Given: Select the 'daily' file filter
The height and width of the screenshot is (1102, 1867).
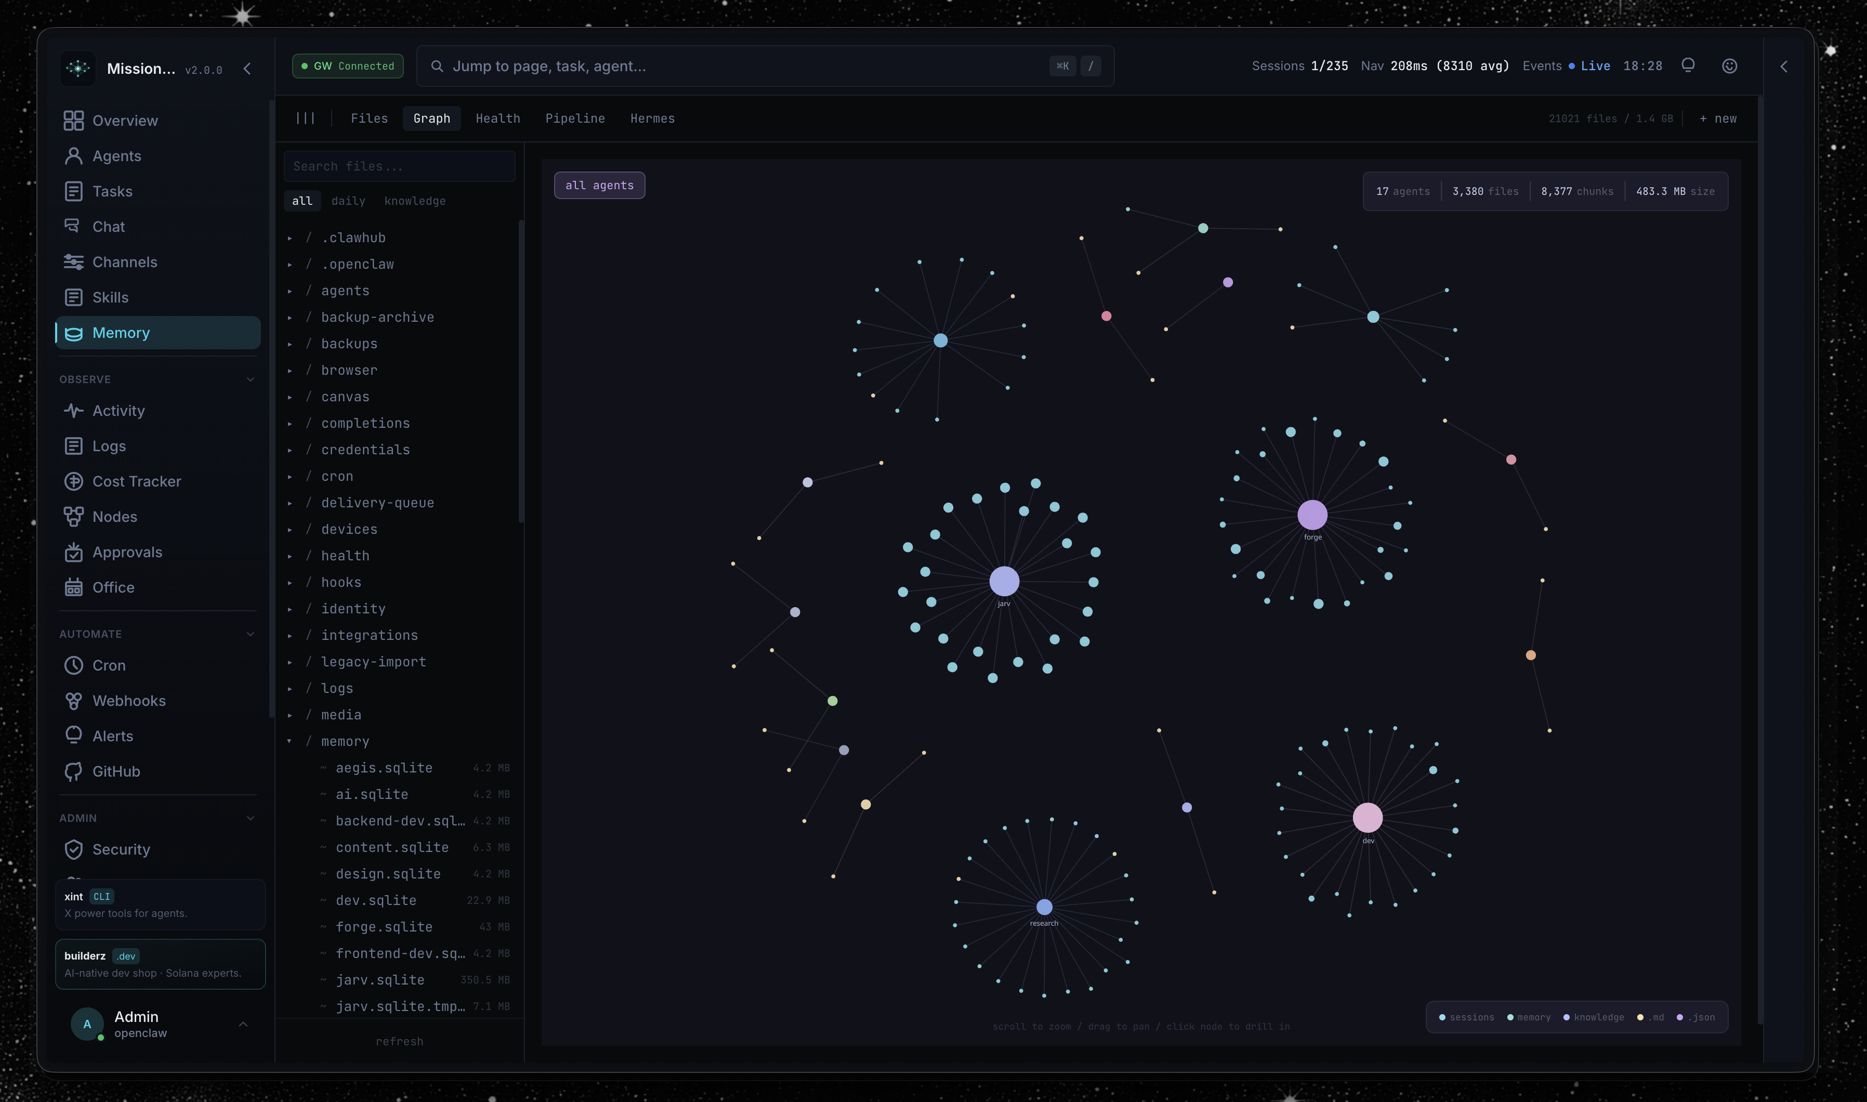Looking at the screenshot, I should point(348,201).
